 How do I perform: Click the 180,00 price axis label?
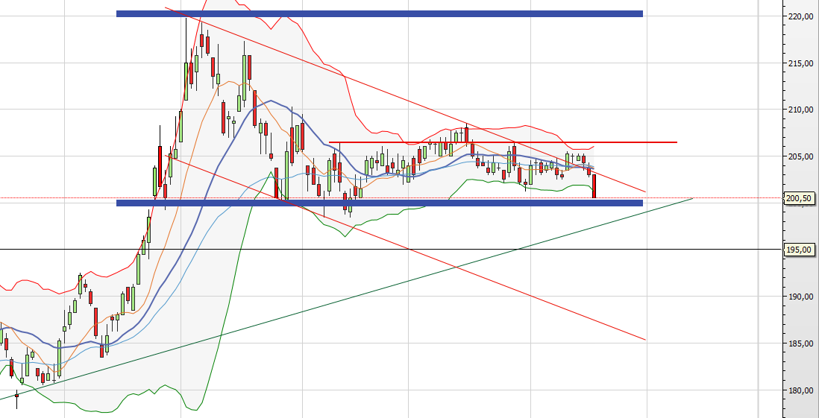(798, 390)
